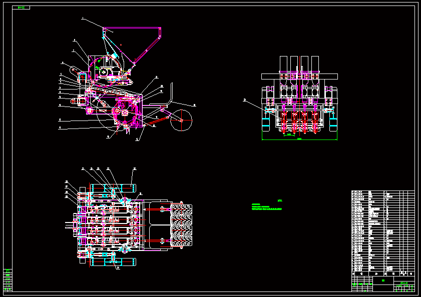Click the revision table at bottom-left of frame
Viewport: 421px width, 297px height.
click(8, 280)
